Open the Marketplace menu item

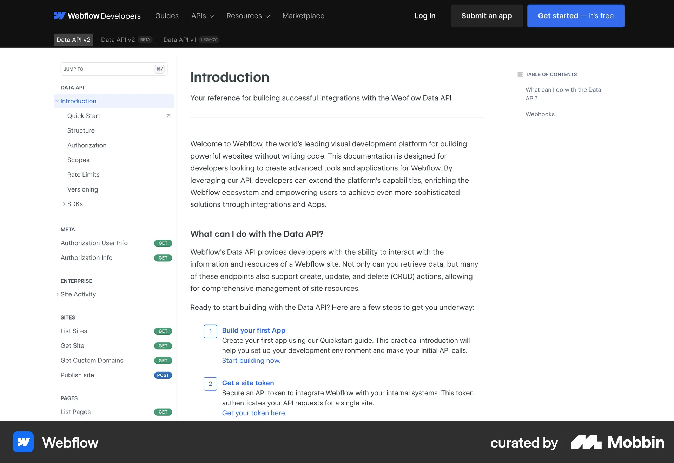[303, 16]
